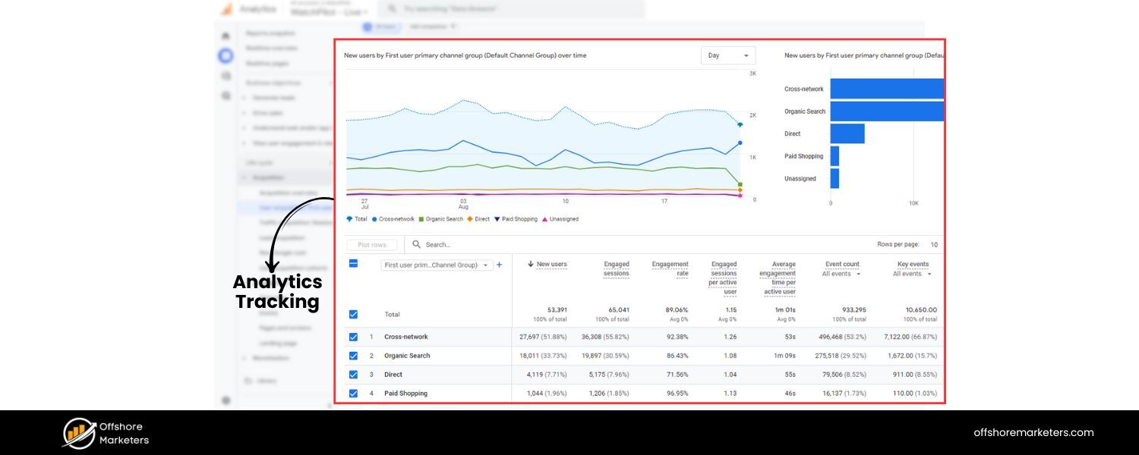Image resolution: width=1139 pixels, height=455 pixels.
Task: Toggle the Paid Shopping row checkbox
Action: tap(353, 394)
